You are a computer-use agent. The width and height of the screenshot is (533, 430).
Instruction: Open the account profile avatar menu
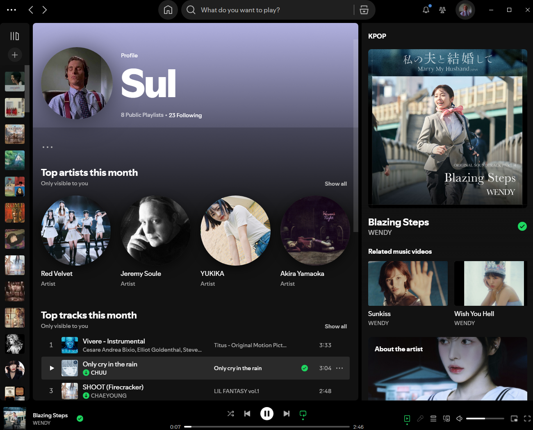465,10
